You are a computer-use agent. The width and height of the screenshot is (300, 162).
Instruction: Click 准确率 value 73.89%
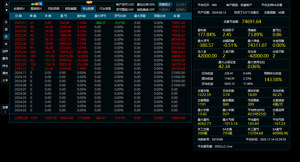[255, 35]
